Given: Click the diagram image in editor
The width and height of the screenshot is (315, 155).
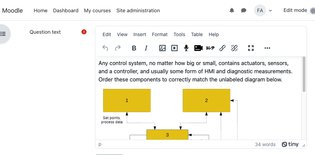Looking at the screenshot, I should click(170, 114).
